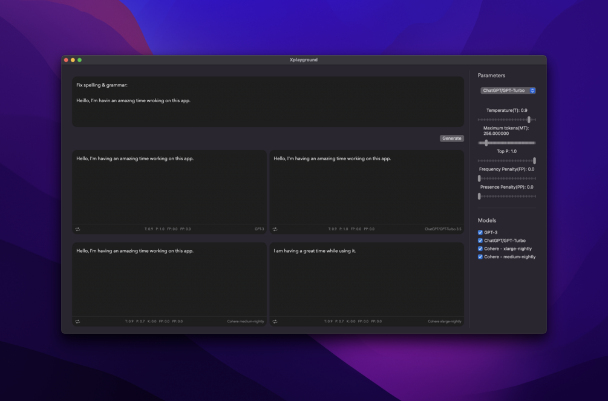Click the Frequency Penalty slider handle

coord(479,178)
